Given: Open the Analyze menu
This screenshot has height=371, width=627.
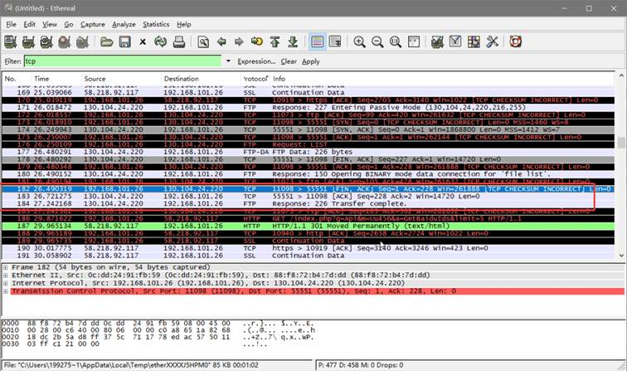Looking at the screenshot, I should (x=124, y=24).
